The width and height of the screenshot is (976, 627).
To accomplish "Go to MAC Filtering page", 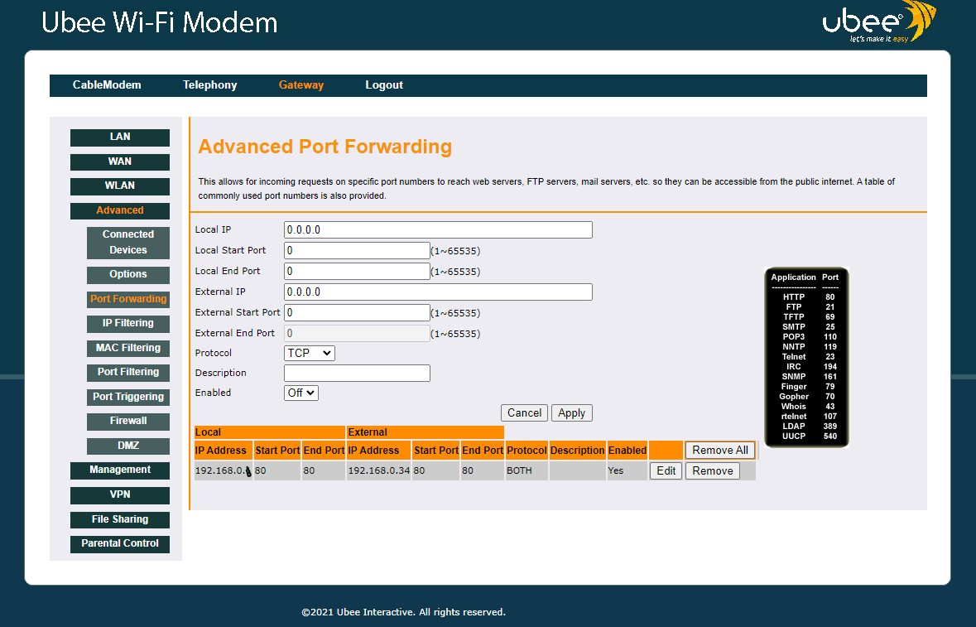I will pos(128,348).
